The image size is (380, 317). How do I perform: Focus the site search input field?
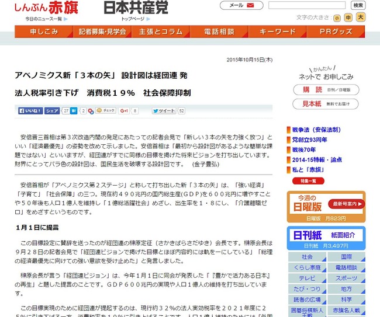click(x=307, y=5)
